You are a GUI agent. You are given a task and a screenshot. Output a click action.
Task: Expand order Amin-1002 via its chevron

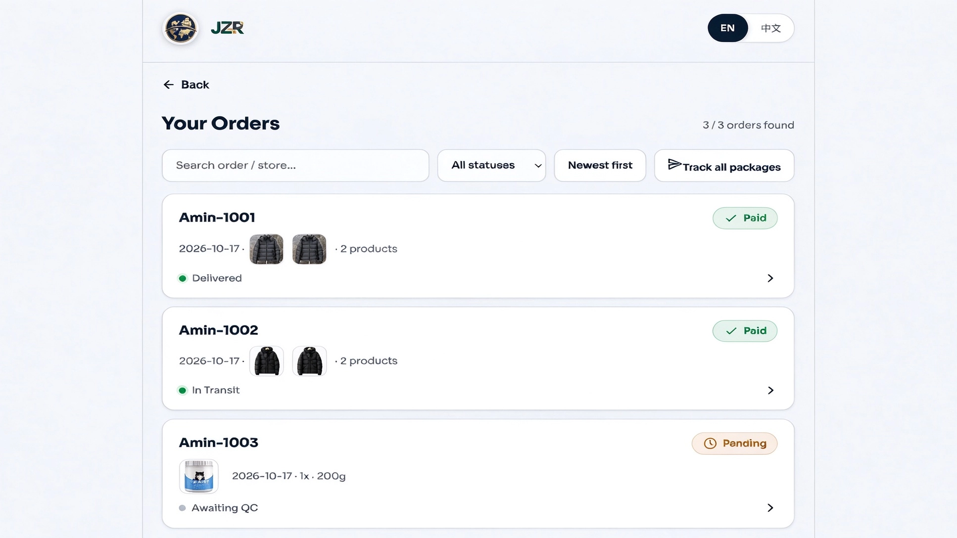click(x=770, y=391)
